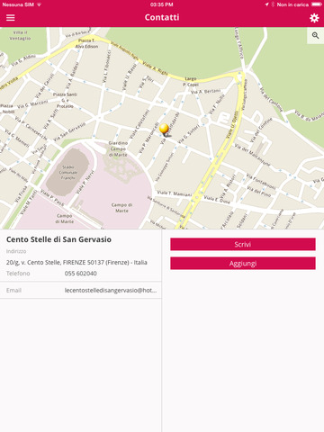Tap the Wi-Fi indicator in status bar
The image size is (324, 432).
(x=39, y=4)
